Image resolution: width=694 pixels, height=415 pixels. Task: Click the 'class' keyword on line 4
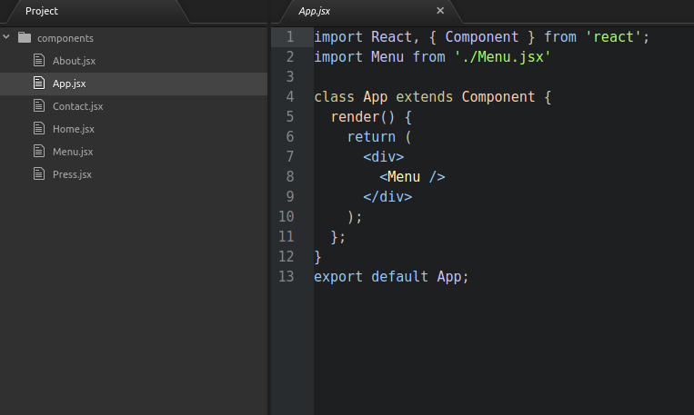pyautogui.click(x=334, y=97)
